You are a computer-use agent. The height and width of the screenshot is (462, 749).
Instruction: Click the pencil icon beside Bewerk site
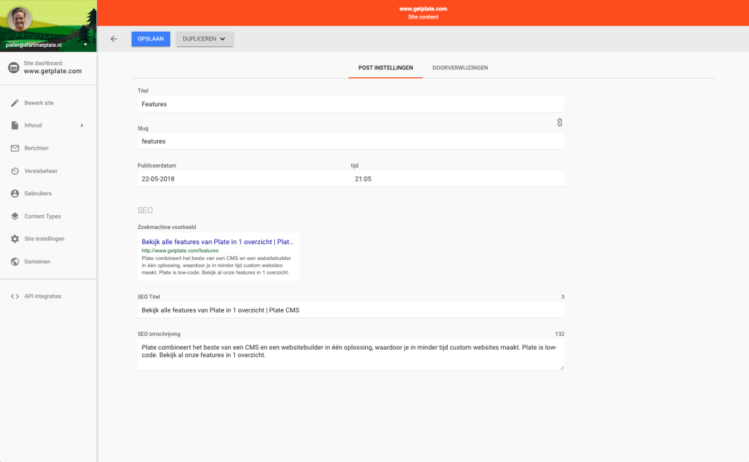(15, 103)
